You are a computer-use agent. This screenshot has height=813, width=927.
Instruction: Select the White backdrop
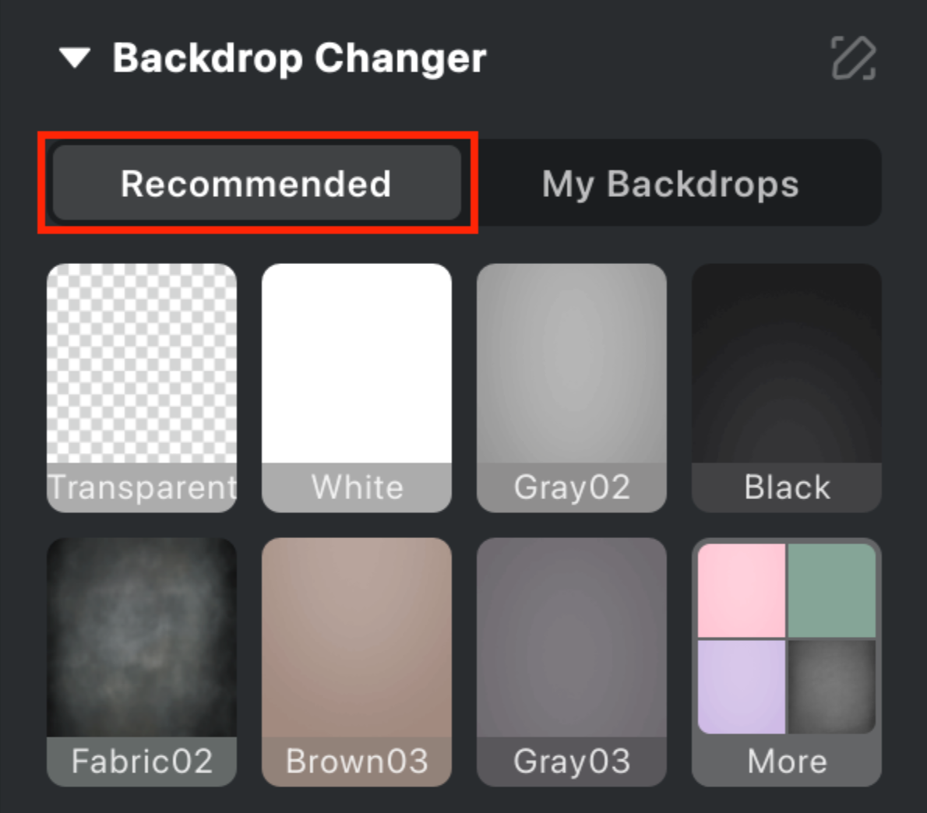[356, 366]
